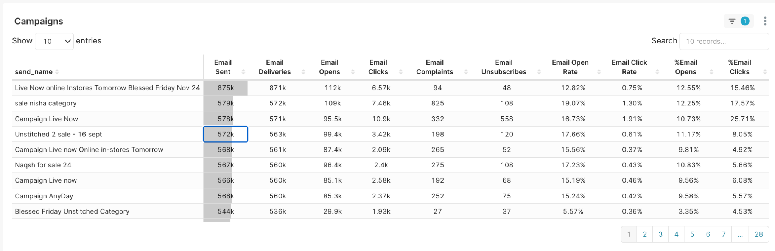Select the 572k Email Sent cell
This screenshot has height=251, width=775.
pos(226,134)
